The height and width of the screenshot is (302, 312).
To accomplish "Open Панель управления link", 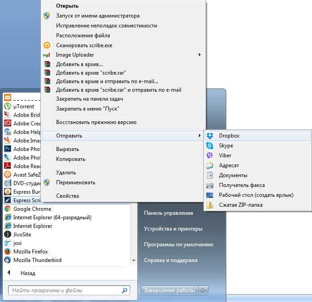I will (168, 213).
